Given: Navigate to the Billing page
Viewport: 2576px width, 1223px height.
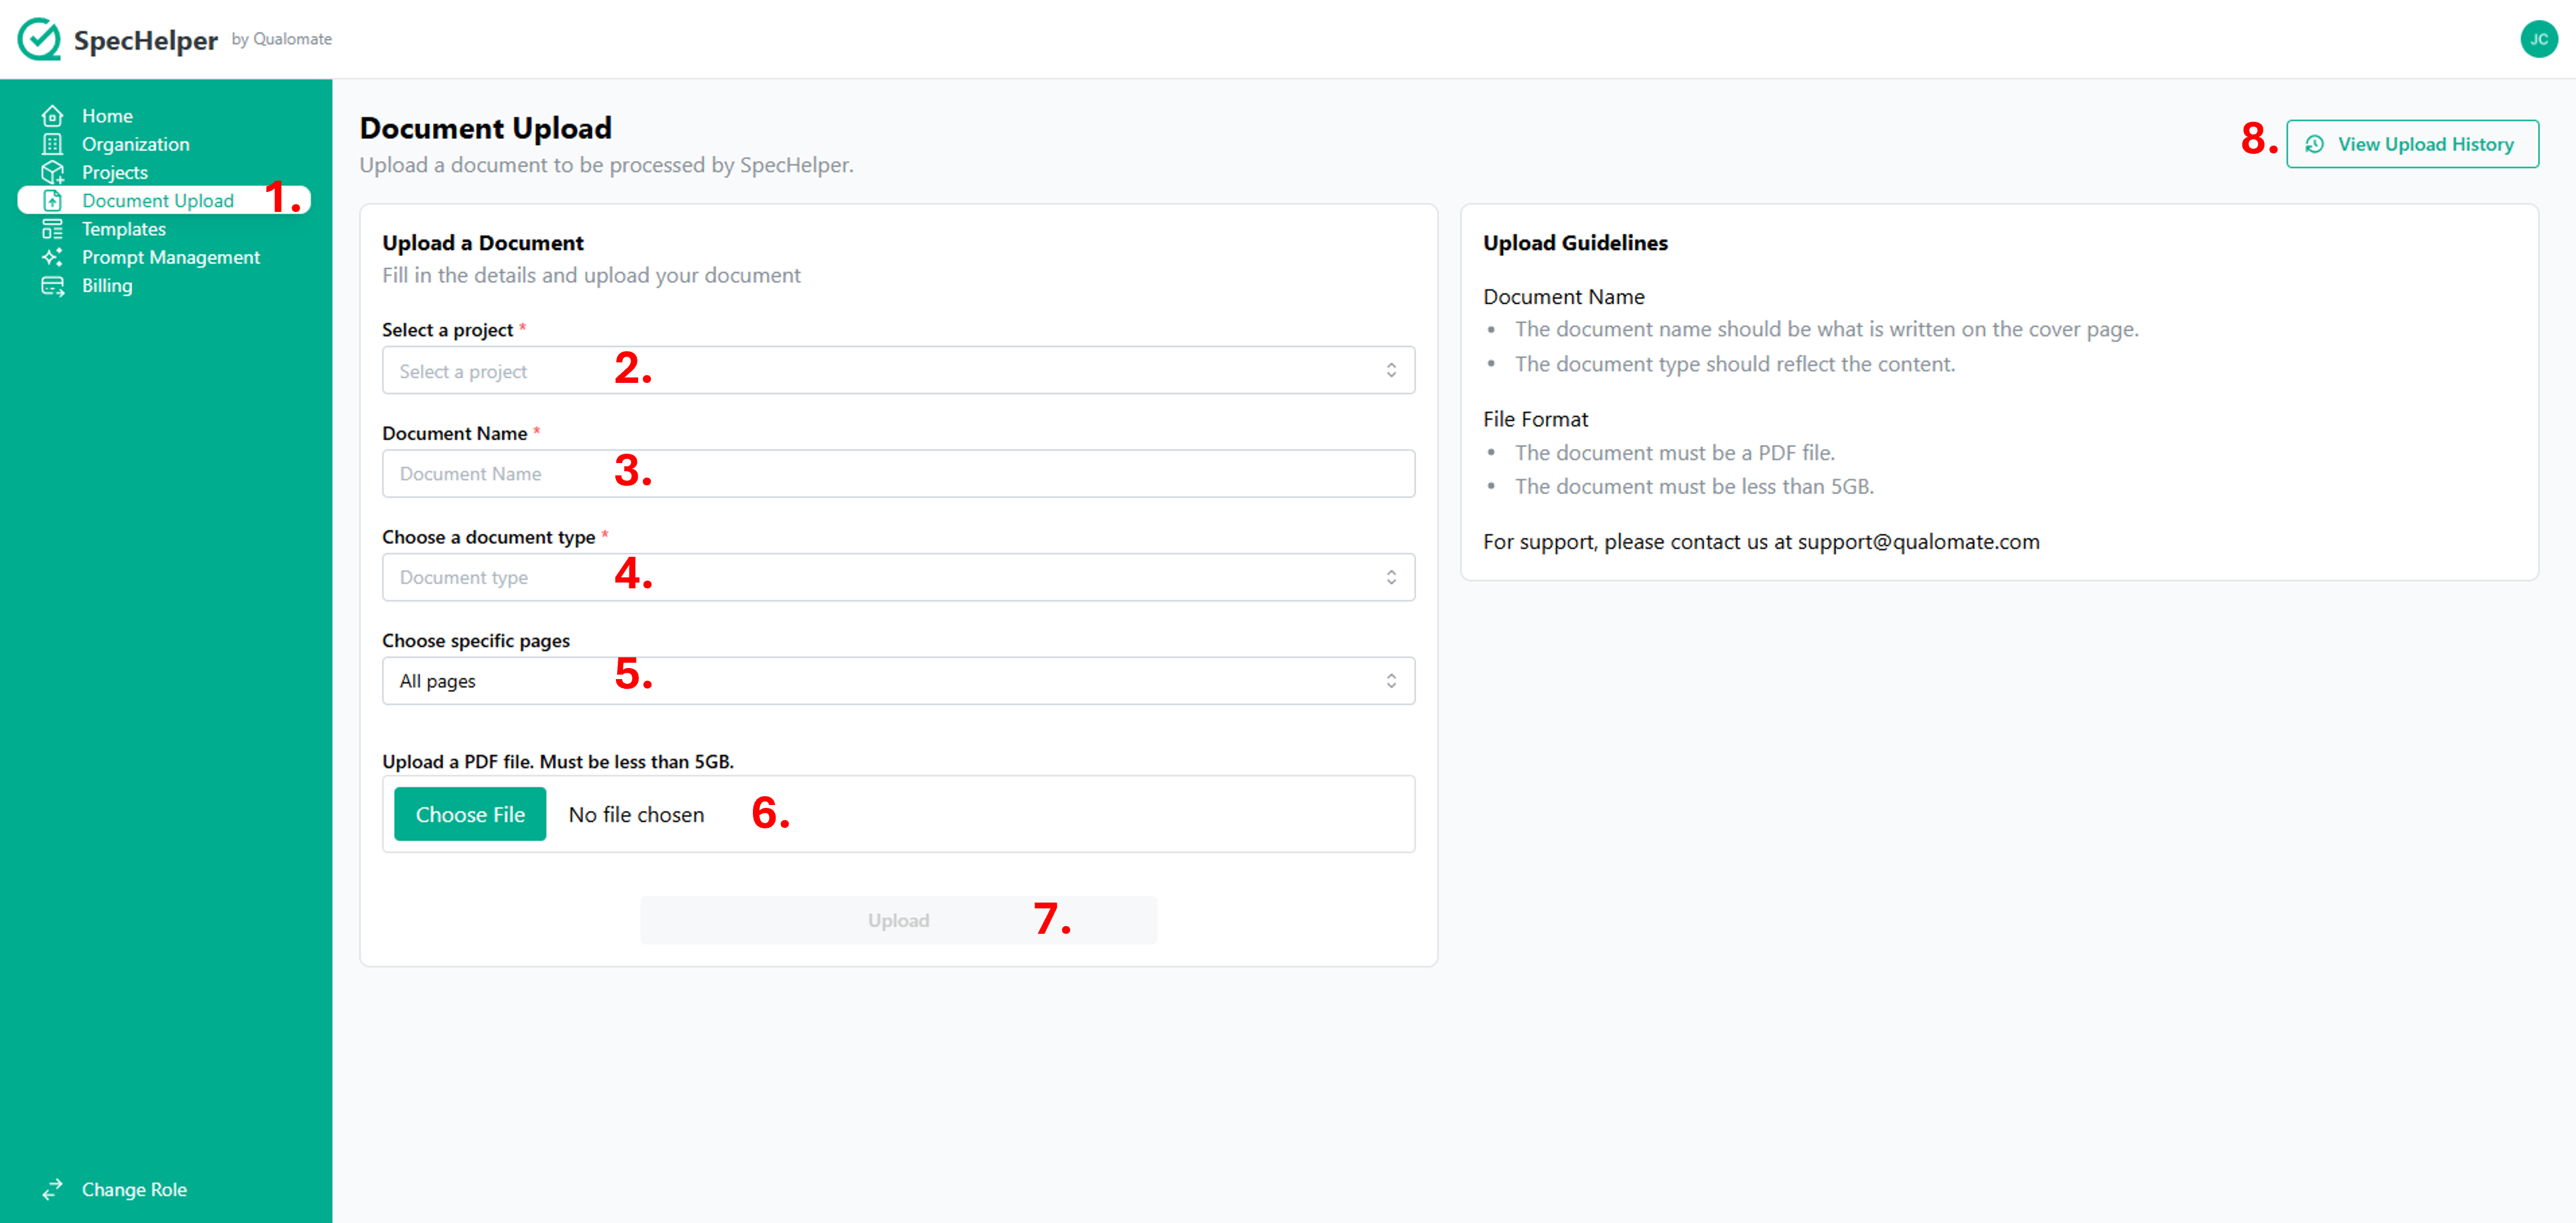Looking at the screenshot, I should (107, 286).
